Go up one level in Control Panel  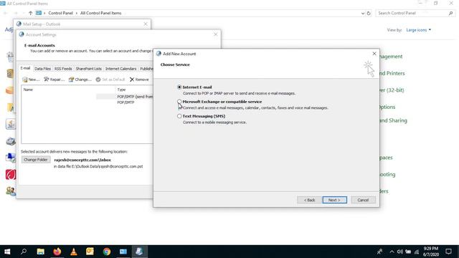pos(30,13)
